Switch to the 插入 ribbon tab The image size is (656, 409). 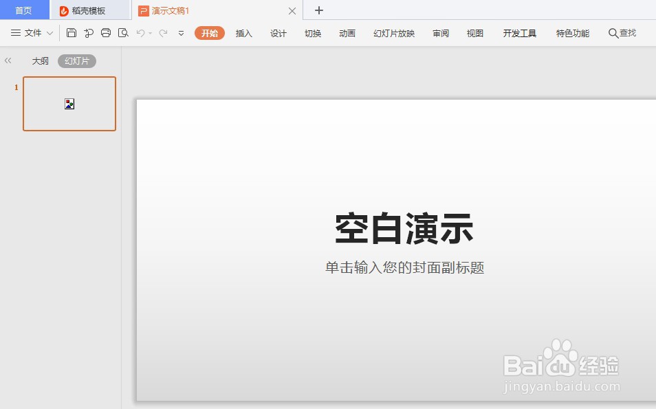[x=243, y=32]
